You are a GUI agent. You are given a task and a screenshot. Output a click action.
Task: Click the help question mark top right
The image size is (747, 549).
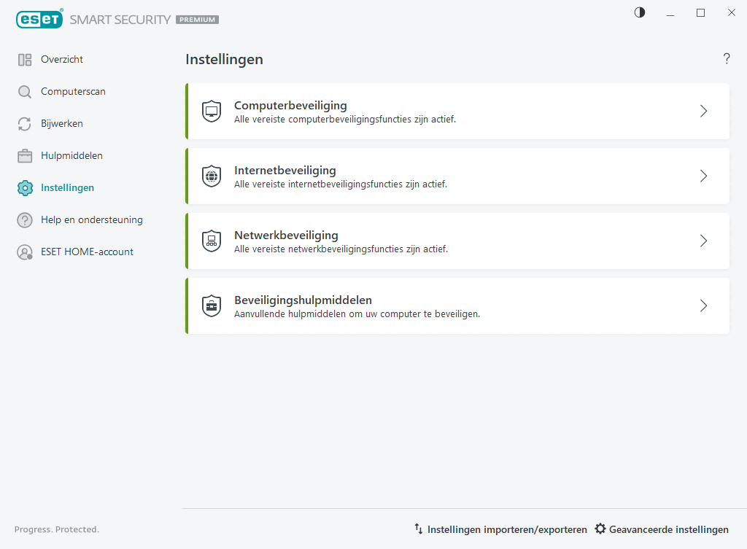coord(727,59)
